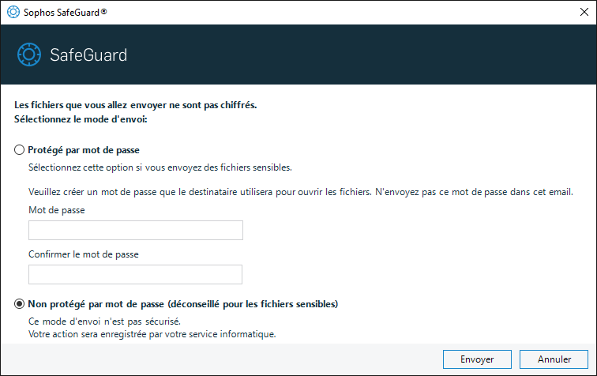Click the 'Veuillez créer un mot de passe' instruction
Screen dimensions: 597x376
pos(300,192)
